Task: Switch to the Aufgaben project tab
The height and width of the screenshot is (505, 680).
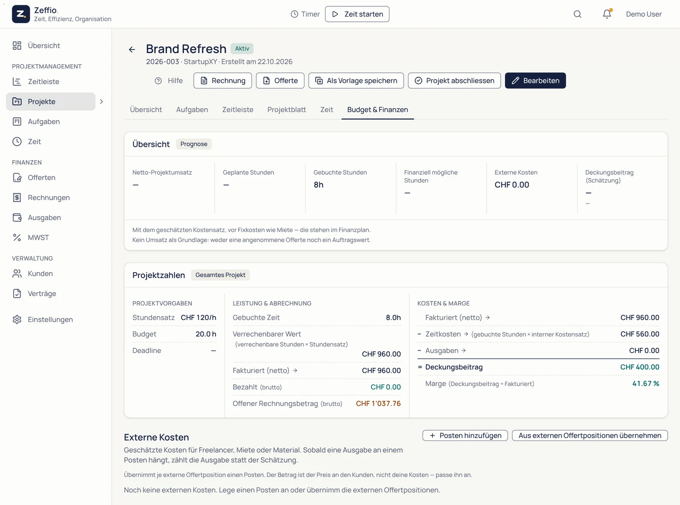Action: point(192,110)
